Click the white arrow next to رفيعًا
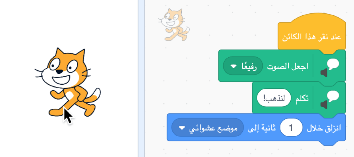This screenshot has width=354, height=157. pyautogui.click(x=233, y=66)
